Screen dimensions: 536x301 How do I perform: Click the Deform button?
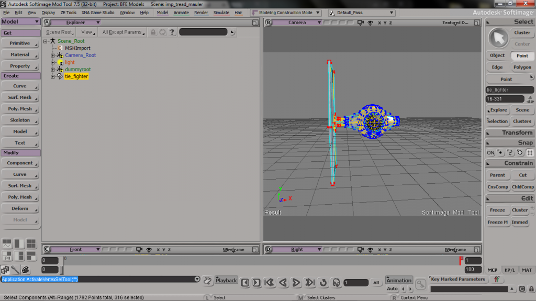[20, 209]
